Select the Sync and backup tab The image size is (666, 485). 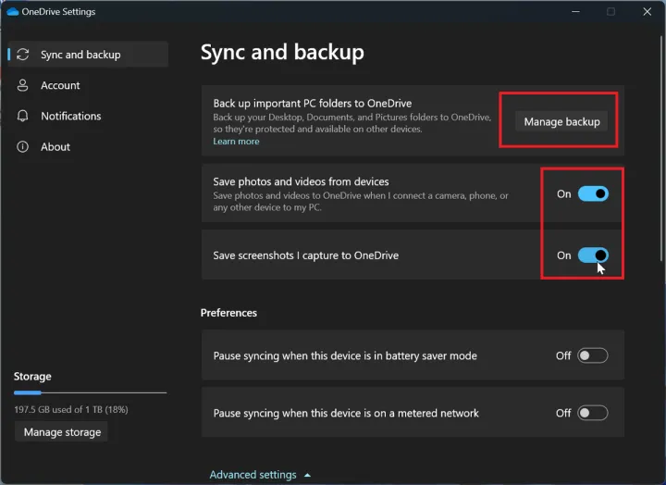pos(80,55)
